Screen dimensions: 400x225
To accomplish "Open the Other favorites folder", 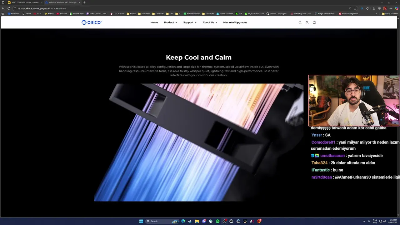I will point(390,14).
